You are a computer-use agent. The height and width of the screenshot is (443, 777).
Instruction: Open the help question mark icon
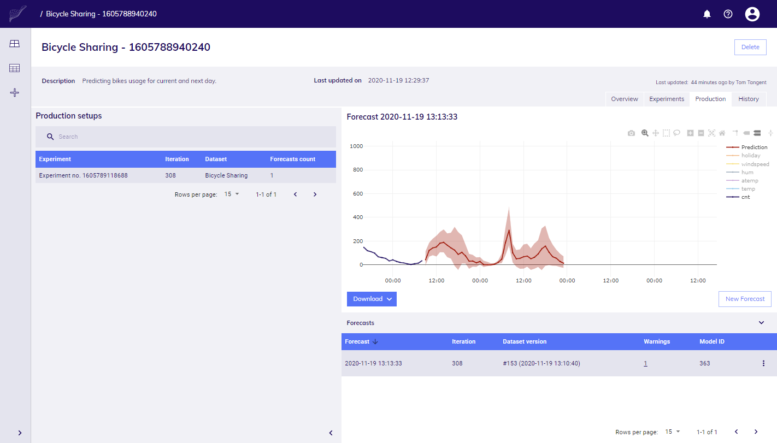point(728,14)
